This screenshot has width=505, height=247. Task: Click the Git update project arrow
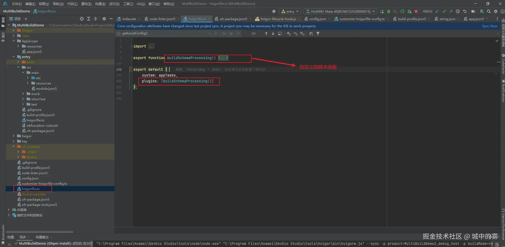tap(437, 11)
